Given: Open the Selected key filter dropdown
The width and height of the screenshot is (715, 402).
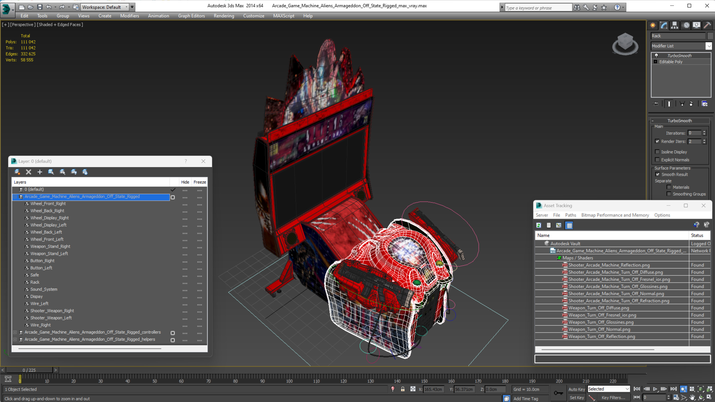Looking at the screenshot, I should [609, 389].
